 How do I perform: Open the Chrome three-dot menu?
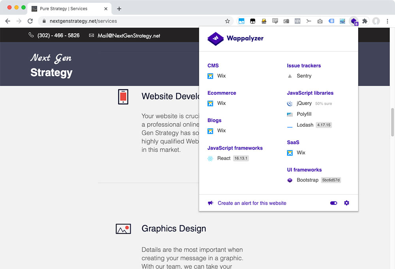387,21
